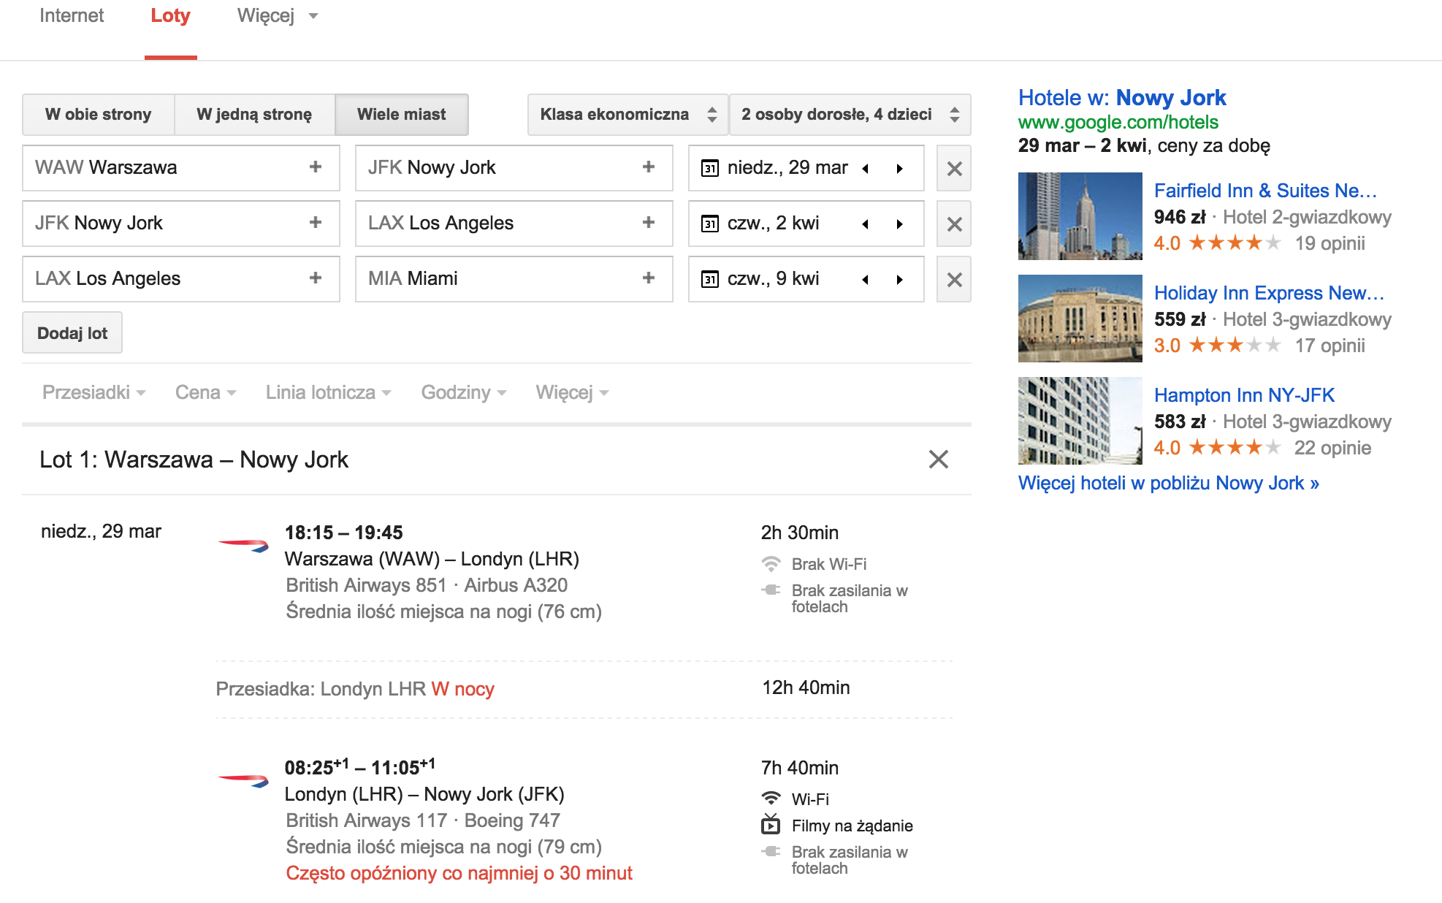Click Hampton Inn NY-JFK hotel thumbnail

[1080, 421]
